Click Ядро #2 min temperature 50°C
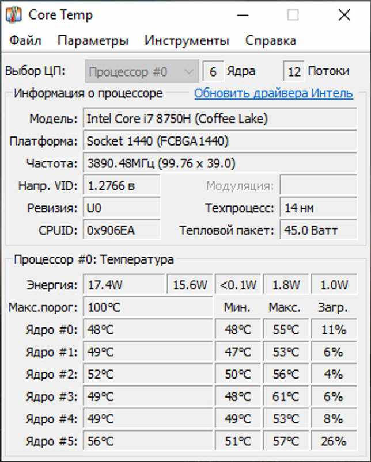Viewport: 371px width, 462px height. tap(238, 375)
